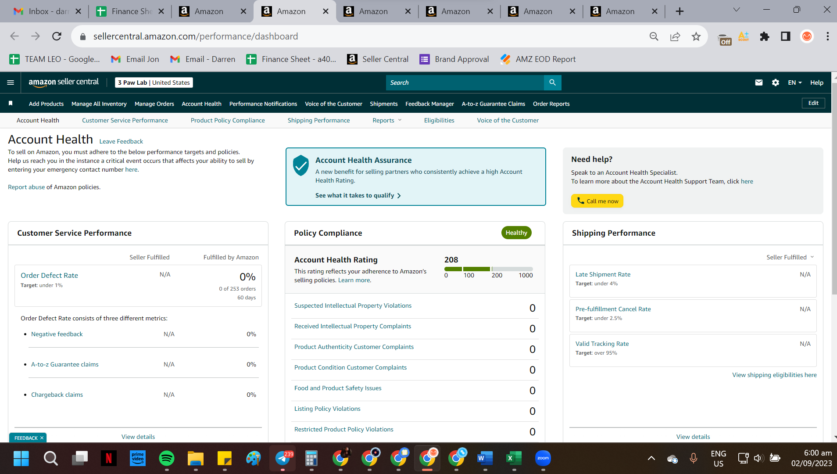This screenshot has height=474, width=837.
Task: Expand the Reports dropdown menu
Action: 387,120
